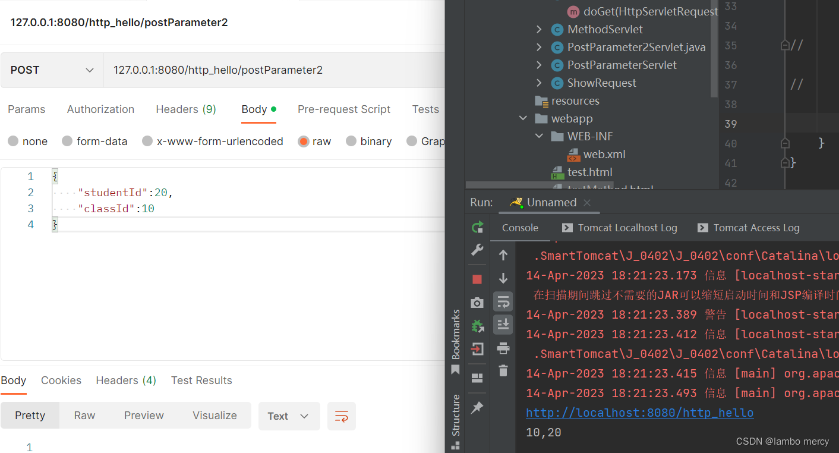The height and width of the screenshot is (453, 839).
Task: Select the x-www-form-urlencoded radio option
Action: [x=147, y=141]
